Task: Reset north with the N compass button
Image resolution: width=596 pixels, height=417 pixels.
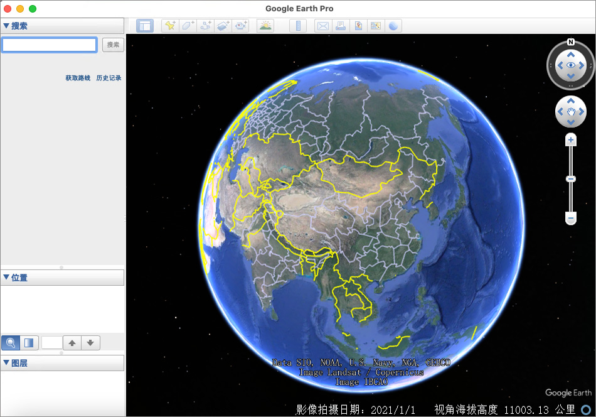Action: click(x=570, y=42)
